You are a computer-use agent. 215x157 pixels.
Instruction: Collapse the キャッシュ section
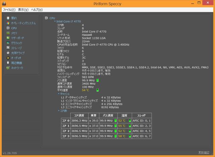point(59,94)
